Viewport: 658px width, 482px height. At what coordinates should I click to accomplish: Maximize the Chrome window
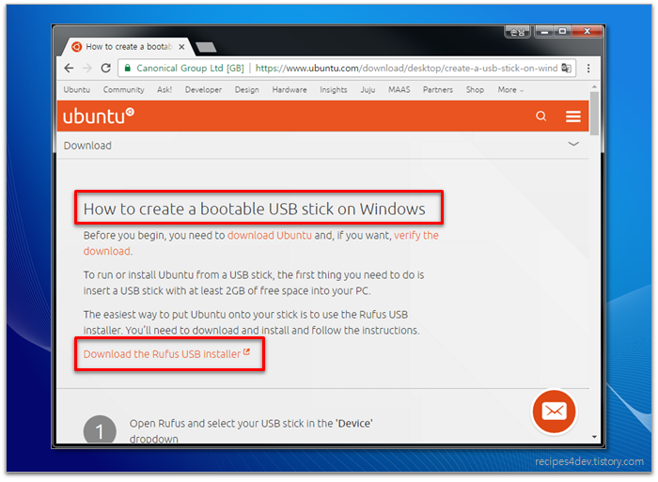[x=562, y=32]
